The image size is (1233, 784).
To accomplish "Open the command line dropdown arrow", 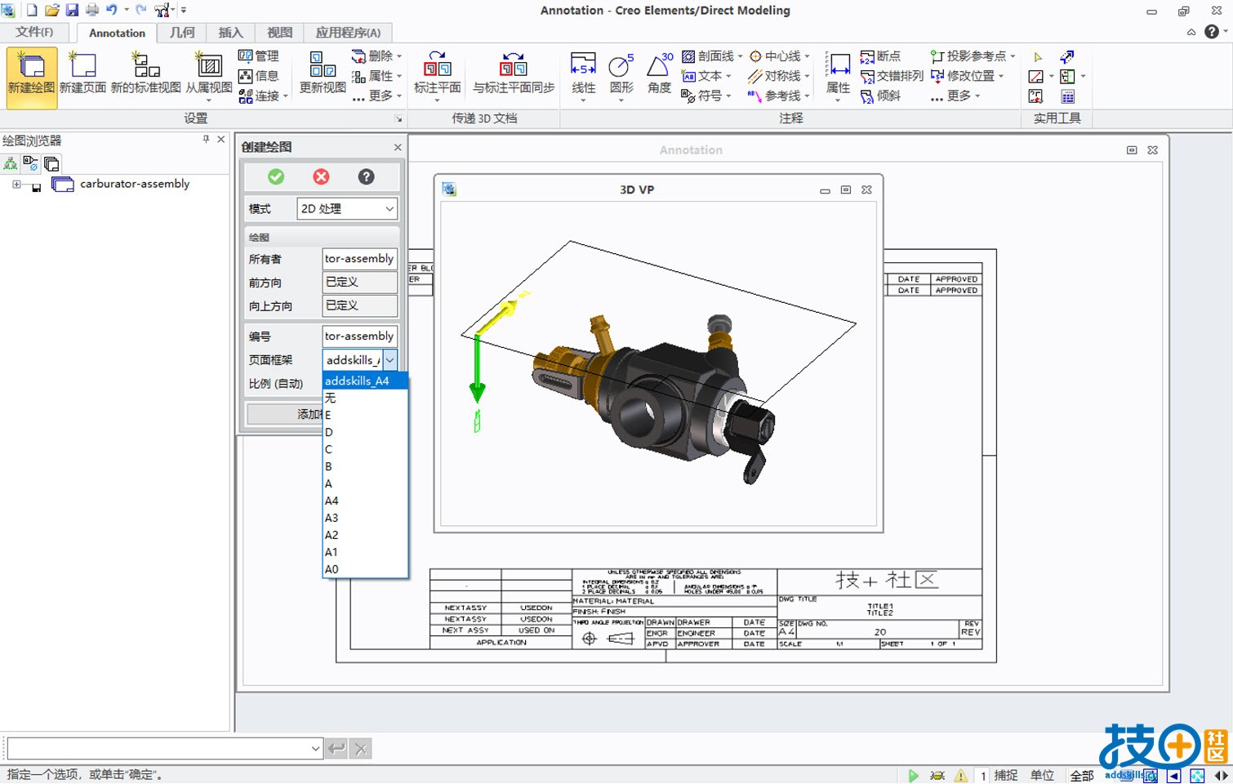I will click(316, 748).
